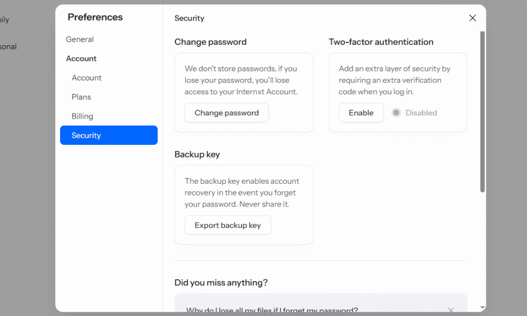Image resolution: width=527 pixels, height=316 pixels.
Task: Select the indented Account sub-item
Action: click(x=86, y=78)
